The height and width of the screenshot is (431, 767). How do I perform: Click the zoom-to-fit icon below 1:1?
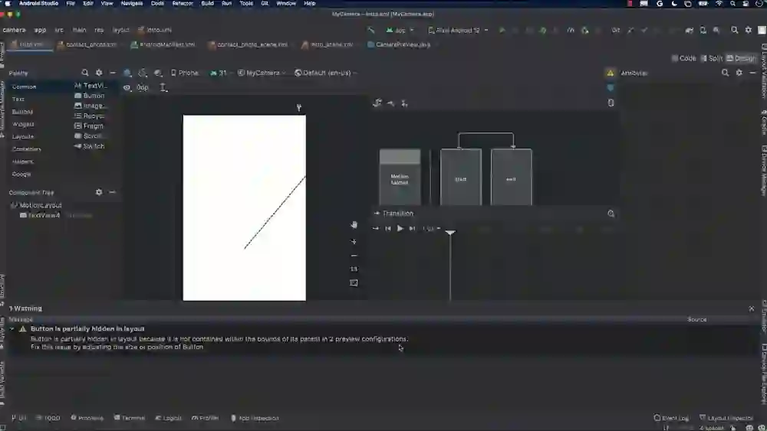pyautogui.click(x=354, y=282)
